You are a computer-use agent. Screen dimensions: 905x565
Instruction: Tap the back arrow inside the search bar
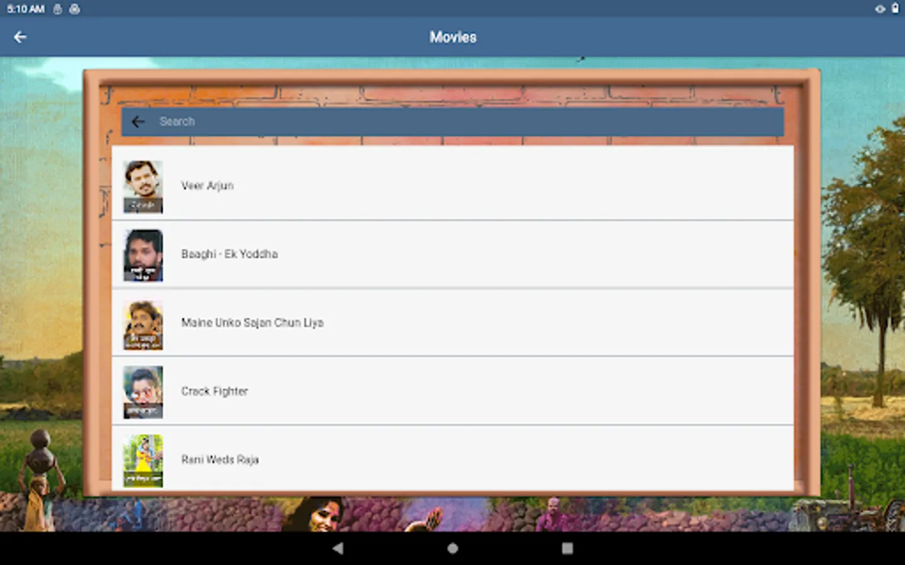(x=138, y=122)
